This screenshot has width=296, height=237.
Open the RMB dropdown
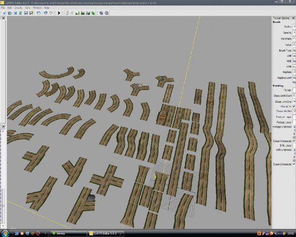pos(294,67)
